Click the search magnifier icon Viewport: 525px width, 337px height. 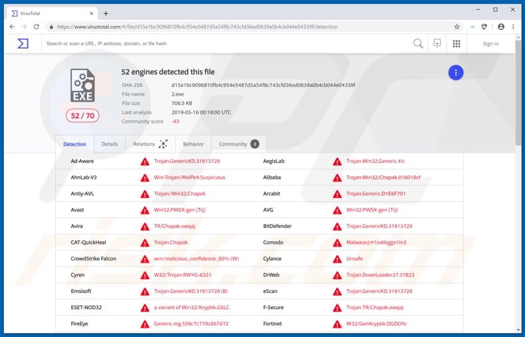click(x=418, y=44)
